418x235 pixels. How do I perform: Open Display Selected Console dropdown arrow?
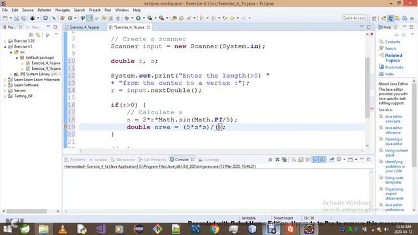pyautogui.click(x=344, y=159)
